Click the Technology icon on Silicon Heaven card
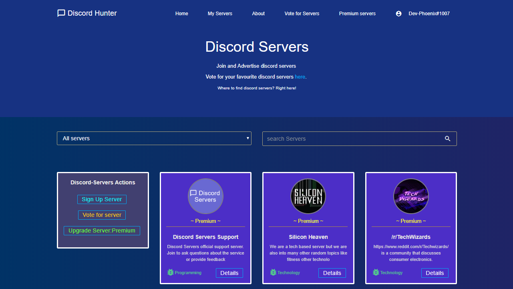The width and height of the screenshot is (513, 289). [x=274, y=273]
